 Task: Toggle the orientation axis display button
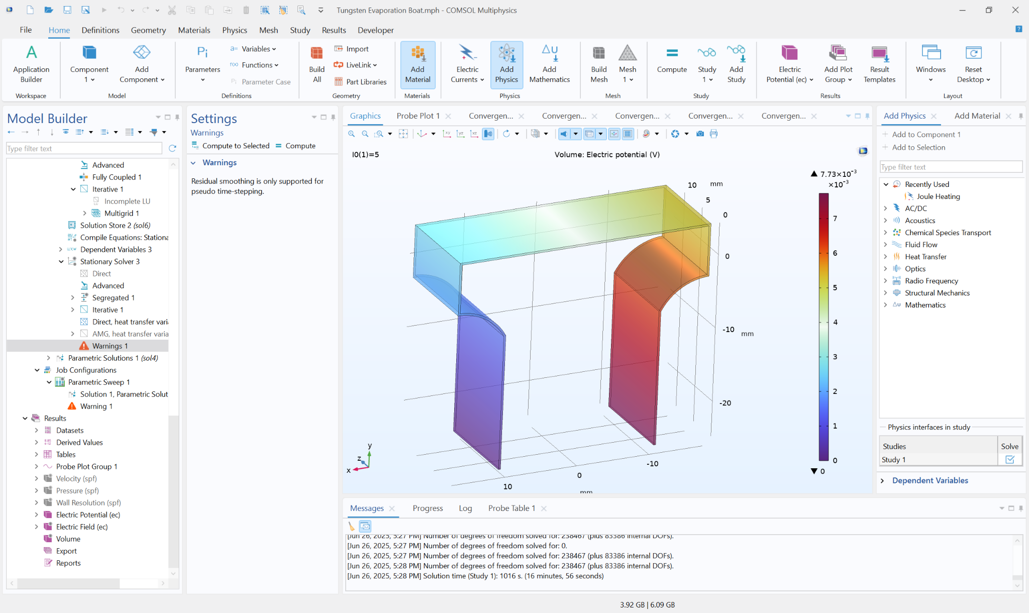pos(614,134)
